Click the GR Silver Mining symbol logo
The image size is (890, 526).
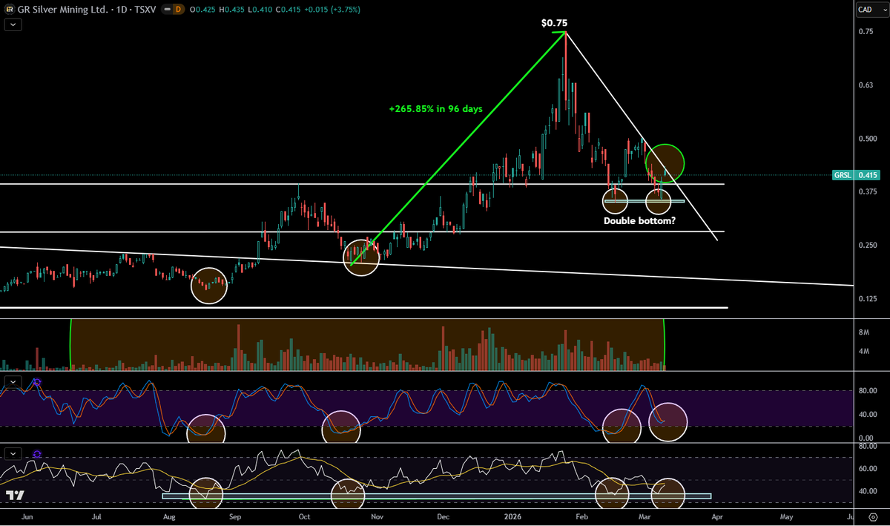point(10,10)
